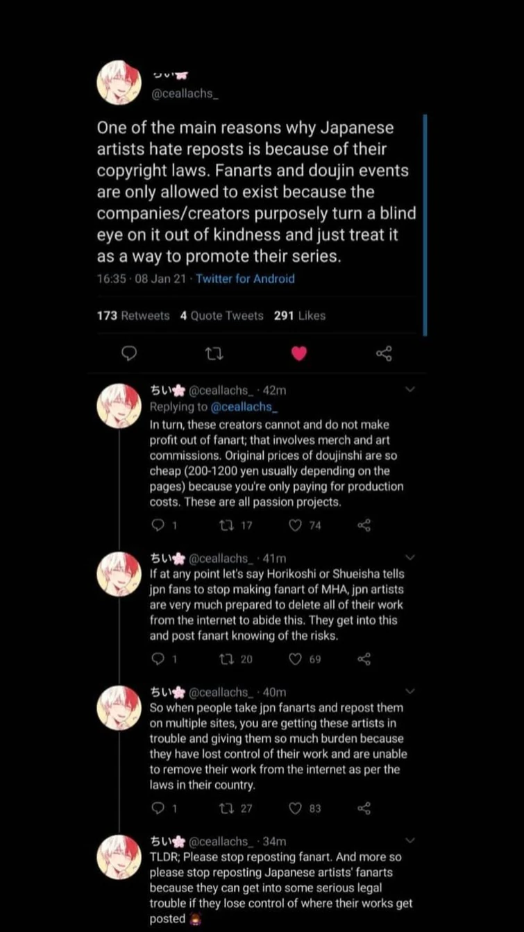Image resolution: width=524 pixels, height=932 pixels.
Task: Like the reply with 74 likes
Action: click(296, 526)
